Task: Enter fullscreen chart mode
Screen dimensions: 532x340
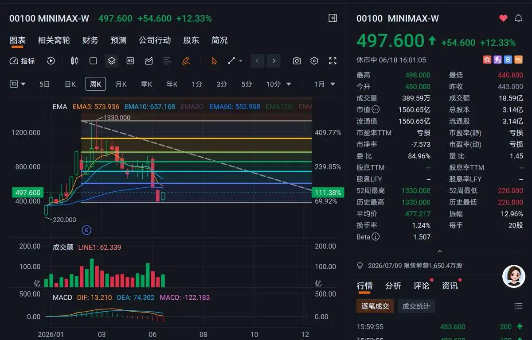Action: 332,61
